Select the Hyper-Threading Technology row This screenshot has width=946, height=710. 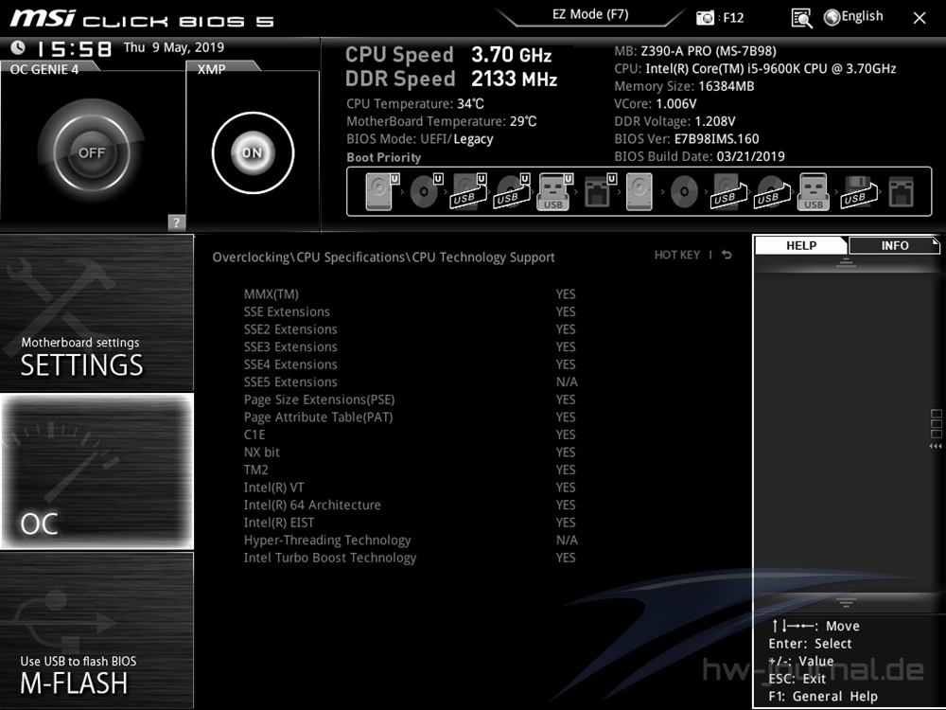pos(411,540)
